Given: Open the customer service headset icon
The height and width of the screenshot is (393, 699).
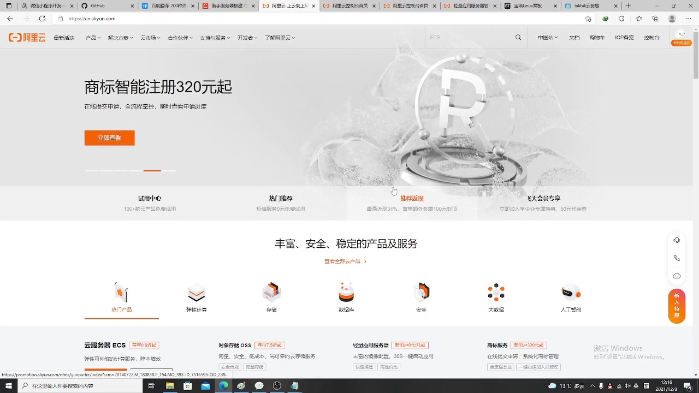Looking at the screenshot, I should click(677, 240).
